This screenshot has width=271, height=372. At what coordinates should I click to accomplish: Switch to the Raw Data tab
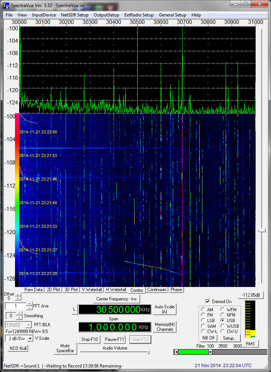pos(33,290)
